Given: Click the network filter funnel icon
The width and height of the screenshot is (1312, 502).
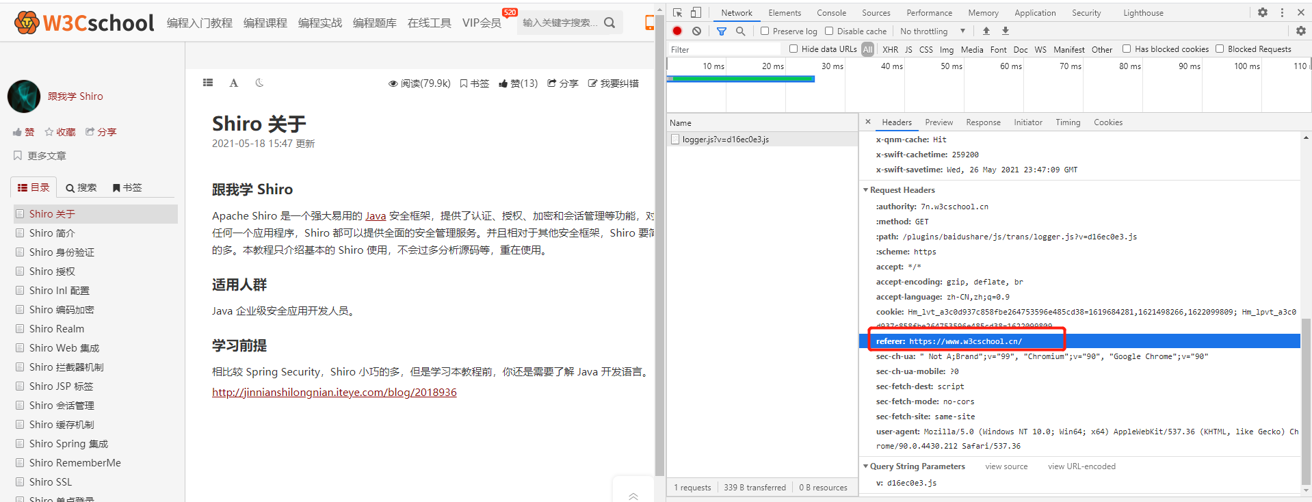Looking at the screenshot, I should click(x=722, y=31).
